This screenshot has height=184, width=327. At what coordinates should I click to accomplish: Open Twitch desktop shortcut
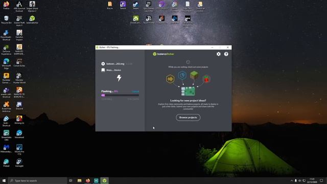click(x=123, y=5)
